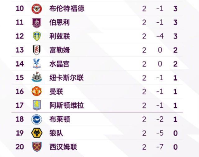Click the Brentford club crest icon
199x157 pixels.
coord(37,8)
